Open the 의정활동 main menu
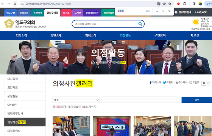 click(125, 35)
